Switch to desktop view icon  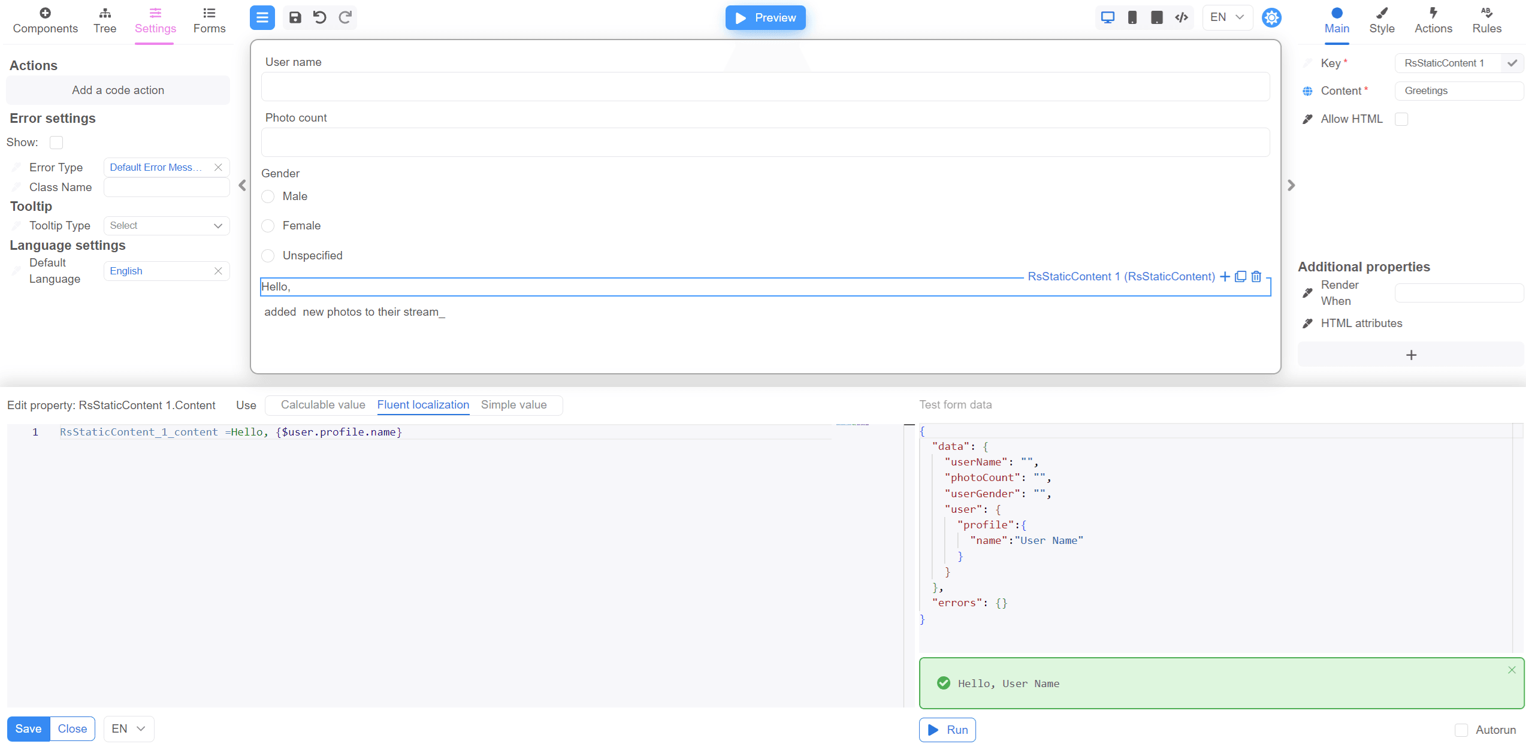pos(1107,17)
